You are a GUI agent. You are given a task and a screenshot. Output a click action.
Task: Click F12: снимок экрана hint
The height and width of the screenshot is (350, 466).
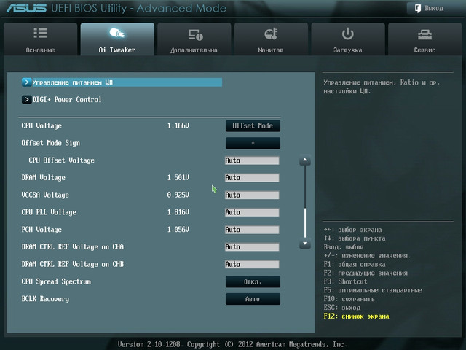pyautogui.click(x=356, y=316)
